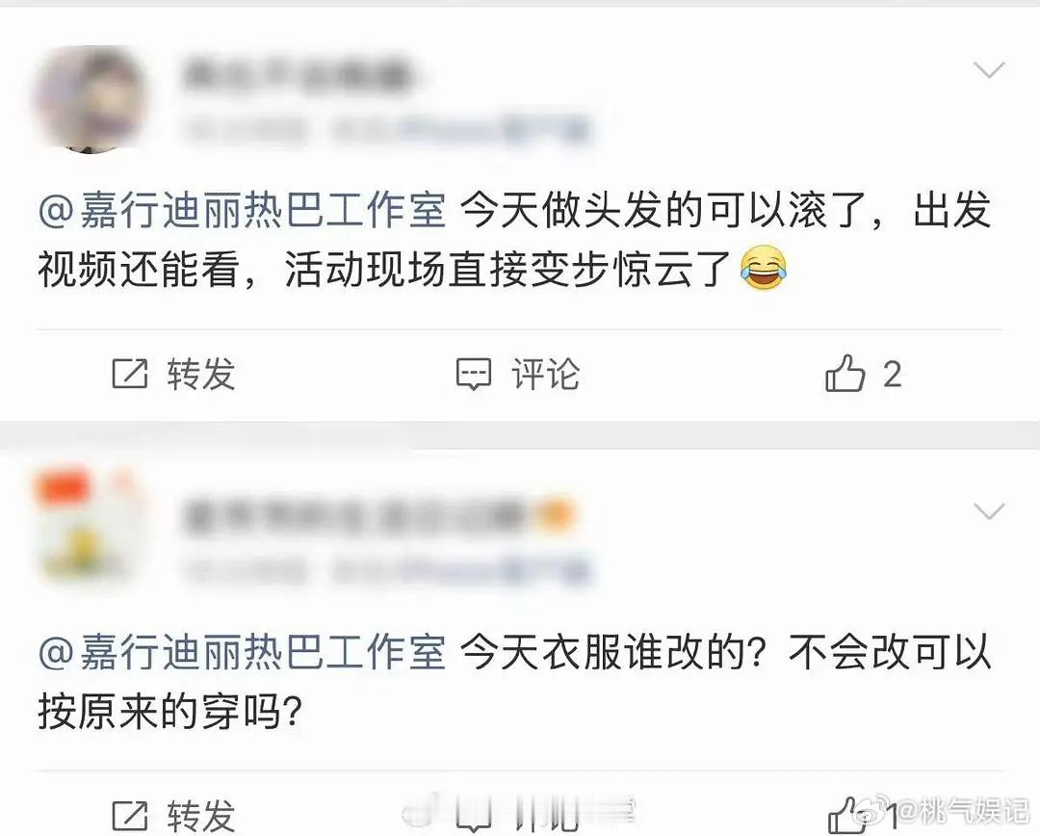Viewport: 1040px width, 836px height.
Task: Click the crying-laughing emoji in first post
Action: (764, 268)
